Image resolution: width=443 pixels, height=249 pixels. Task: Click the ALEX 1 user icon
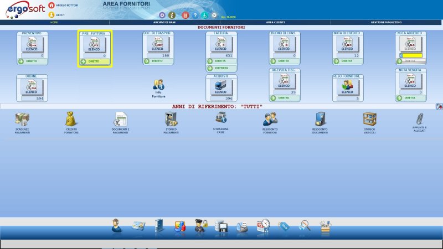tap(51, 15)
